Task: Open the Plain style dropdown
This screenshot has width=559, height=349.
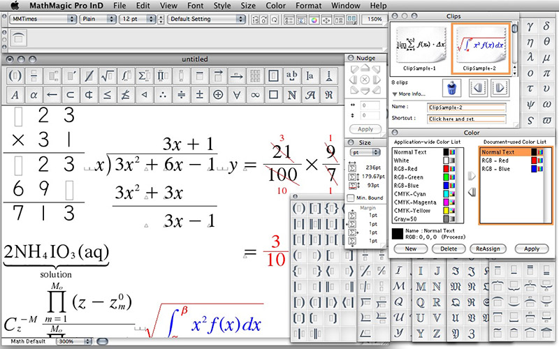Action: coord(98,19)
